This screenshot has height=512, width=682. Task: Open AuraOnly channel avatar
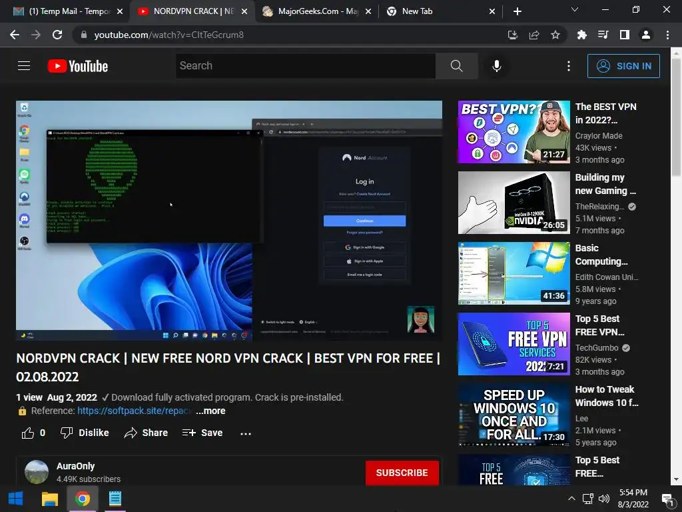click(x=37, y=472)
